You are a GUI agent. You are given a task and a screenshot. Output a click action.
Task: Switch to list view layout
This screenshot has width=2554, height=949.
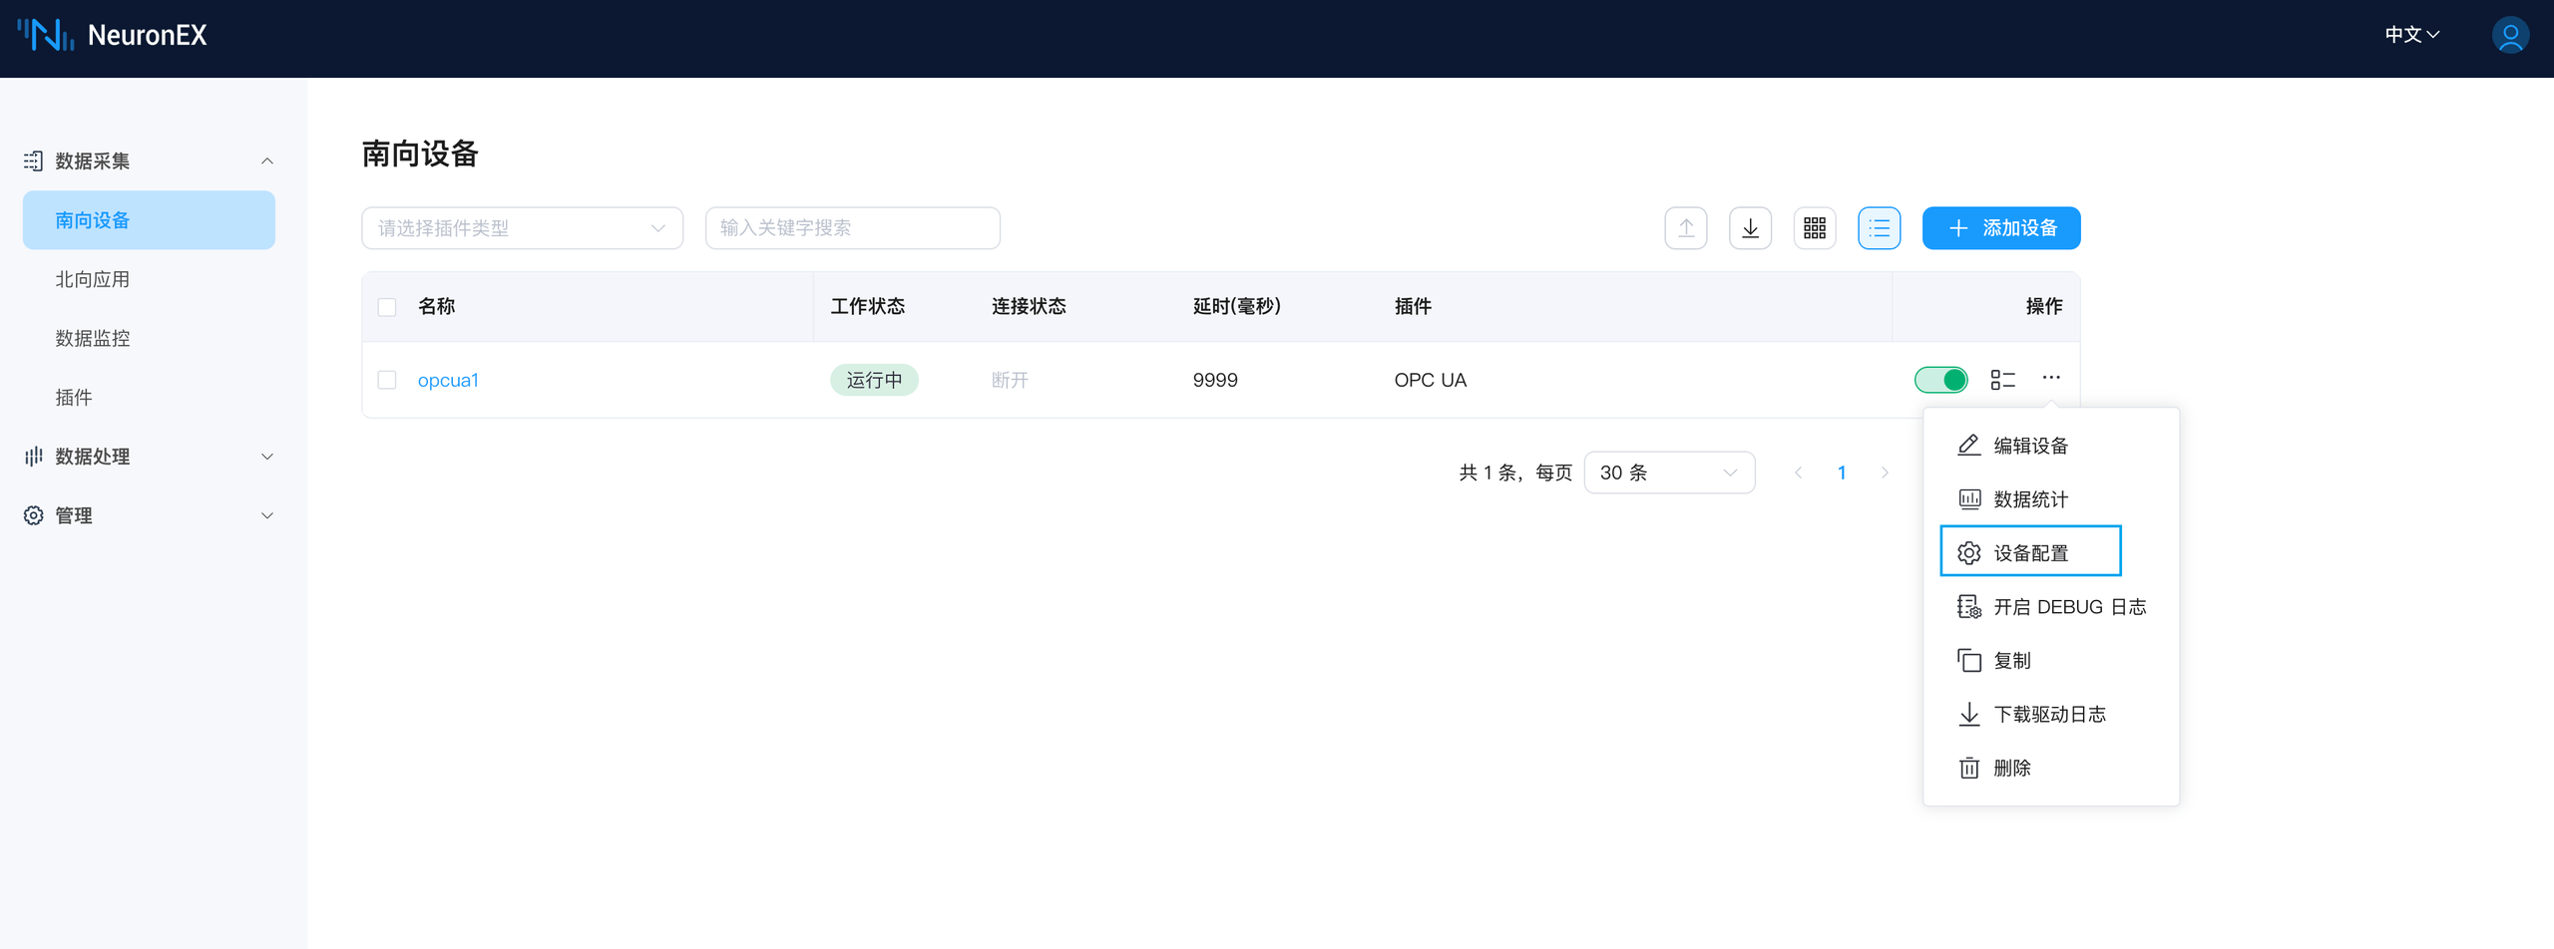1879,227
